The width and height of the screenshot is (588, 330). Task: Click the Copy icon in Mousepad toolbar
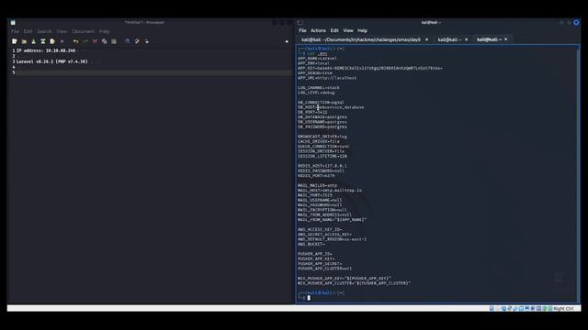pos(104,41)
